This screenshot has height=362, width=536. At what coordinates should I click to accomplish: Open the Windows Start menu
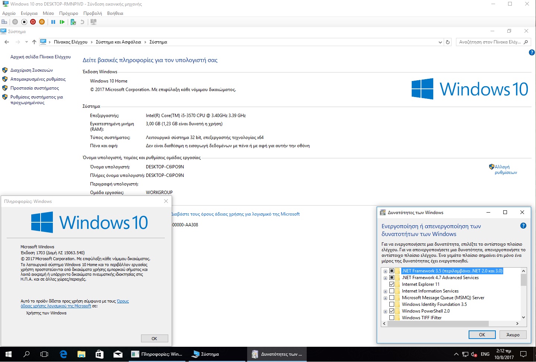pos(9,354)
